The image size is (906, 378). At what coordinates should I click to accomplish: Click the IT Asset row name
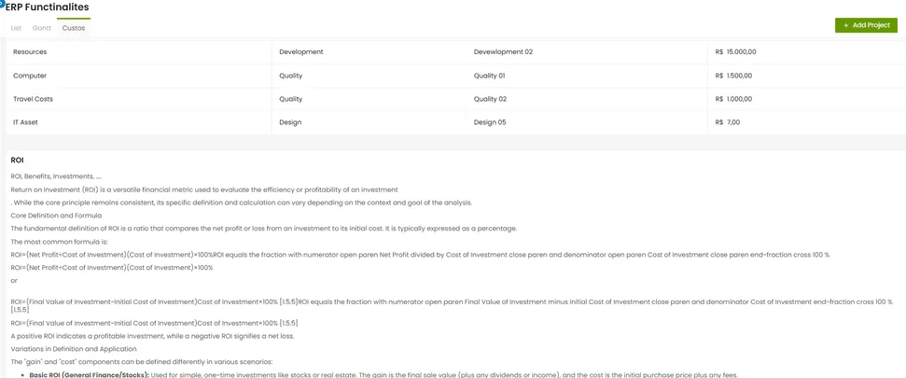25,122
